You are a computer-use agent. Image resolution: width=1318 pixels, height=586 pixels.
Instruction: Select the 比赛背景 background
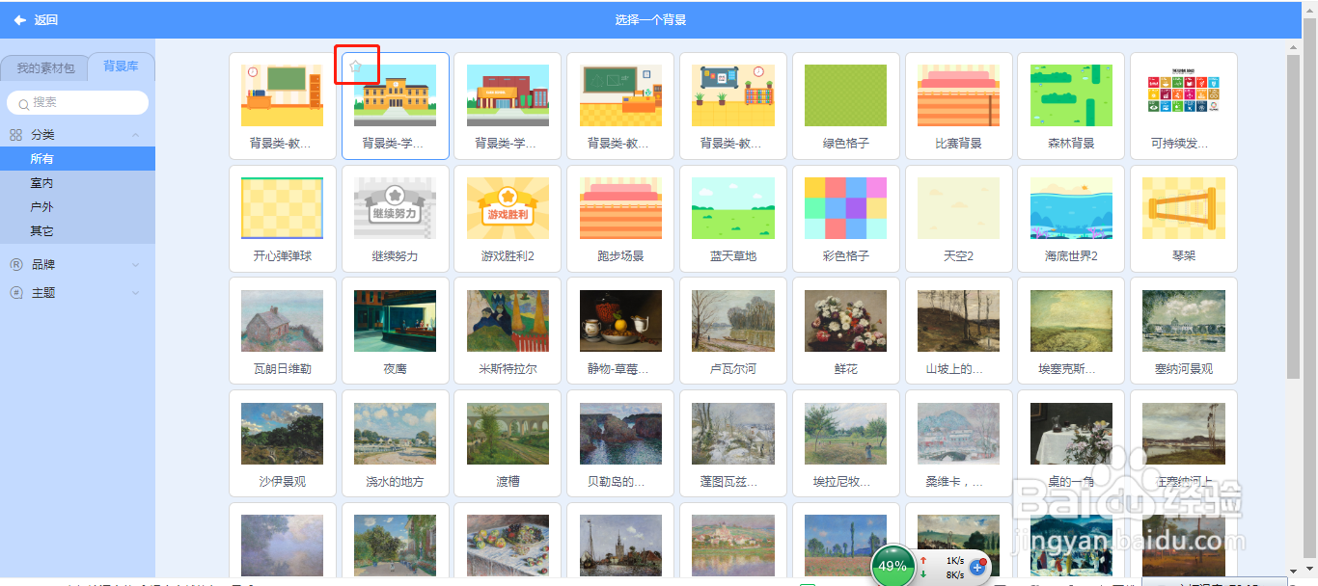pos(959,106)
